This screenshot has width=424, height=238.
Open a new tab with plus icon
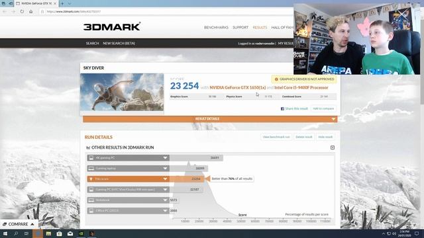[x=62, y=3]
